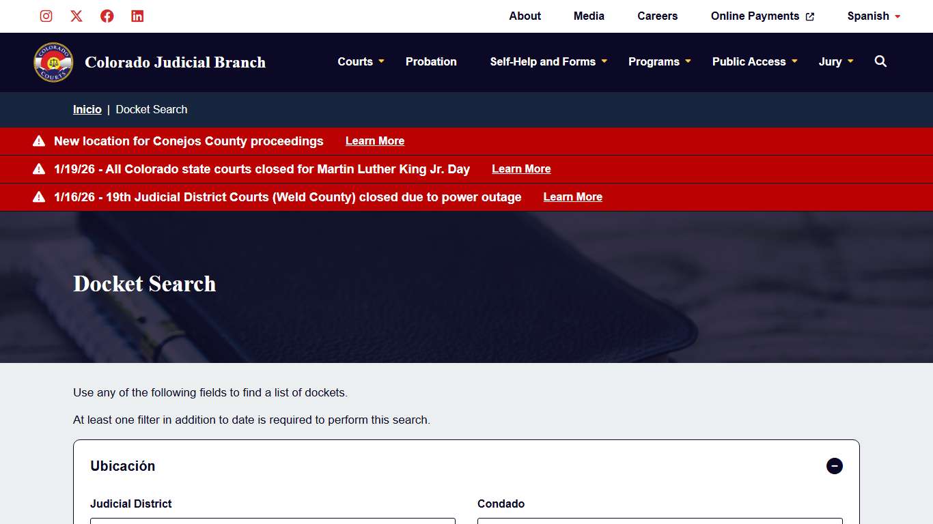Image resolution: width=933 pixels, height=524 pixels.
Task: Click the search magnifying glass icon
Action: (880, 61)
